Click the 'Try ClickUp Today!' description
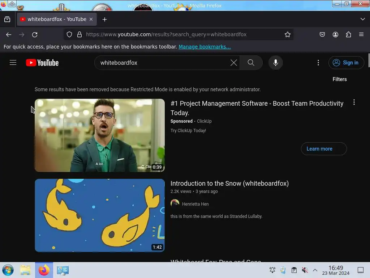This screenshot has width=370, height=278. (188, 130)
